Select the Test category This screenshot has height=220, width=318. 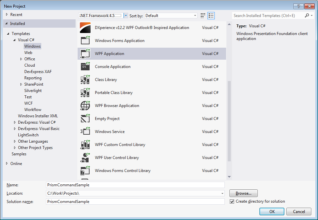tap(28, 97)
